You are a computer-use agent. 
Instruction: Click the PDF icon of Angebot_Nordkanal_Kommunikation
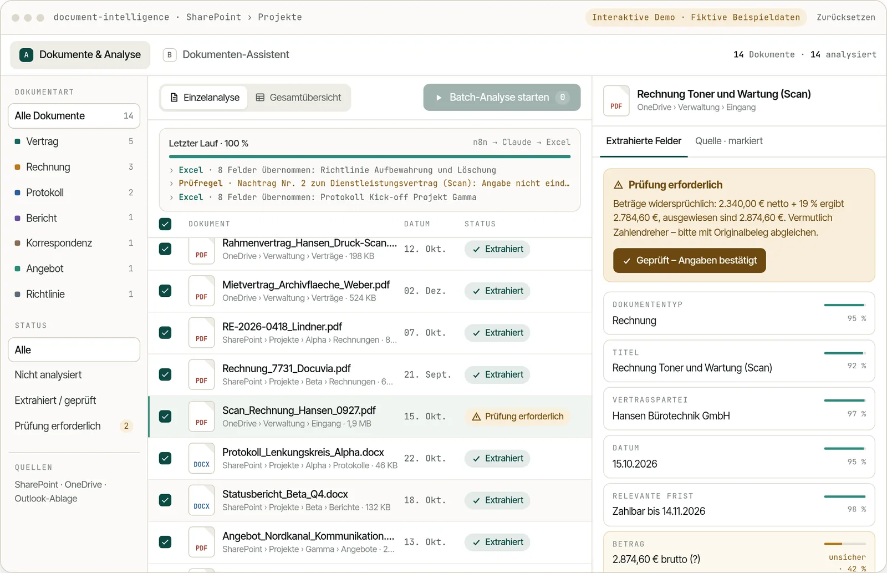(x=201, y=542)
